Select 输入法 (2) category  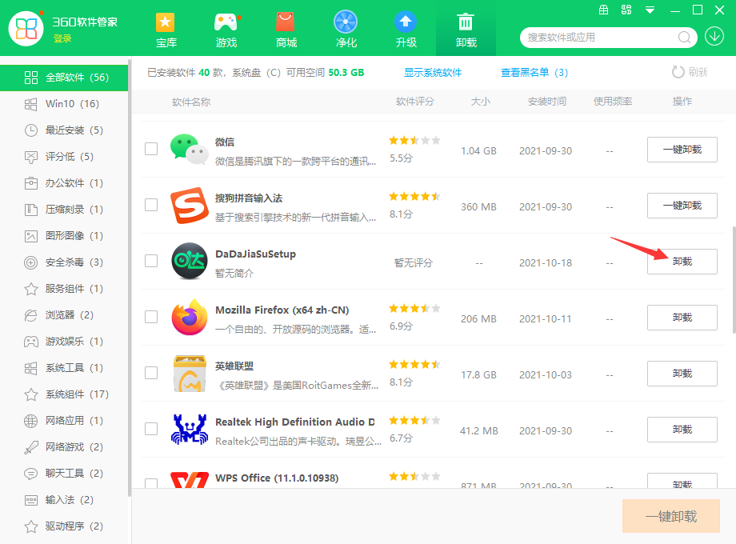(64, 500)
